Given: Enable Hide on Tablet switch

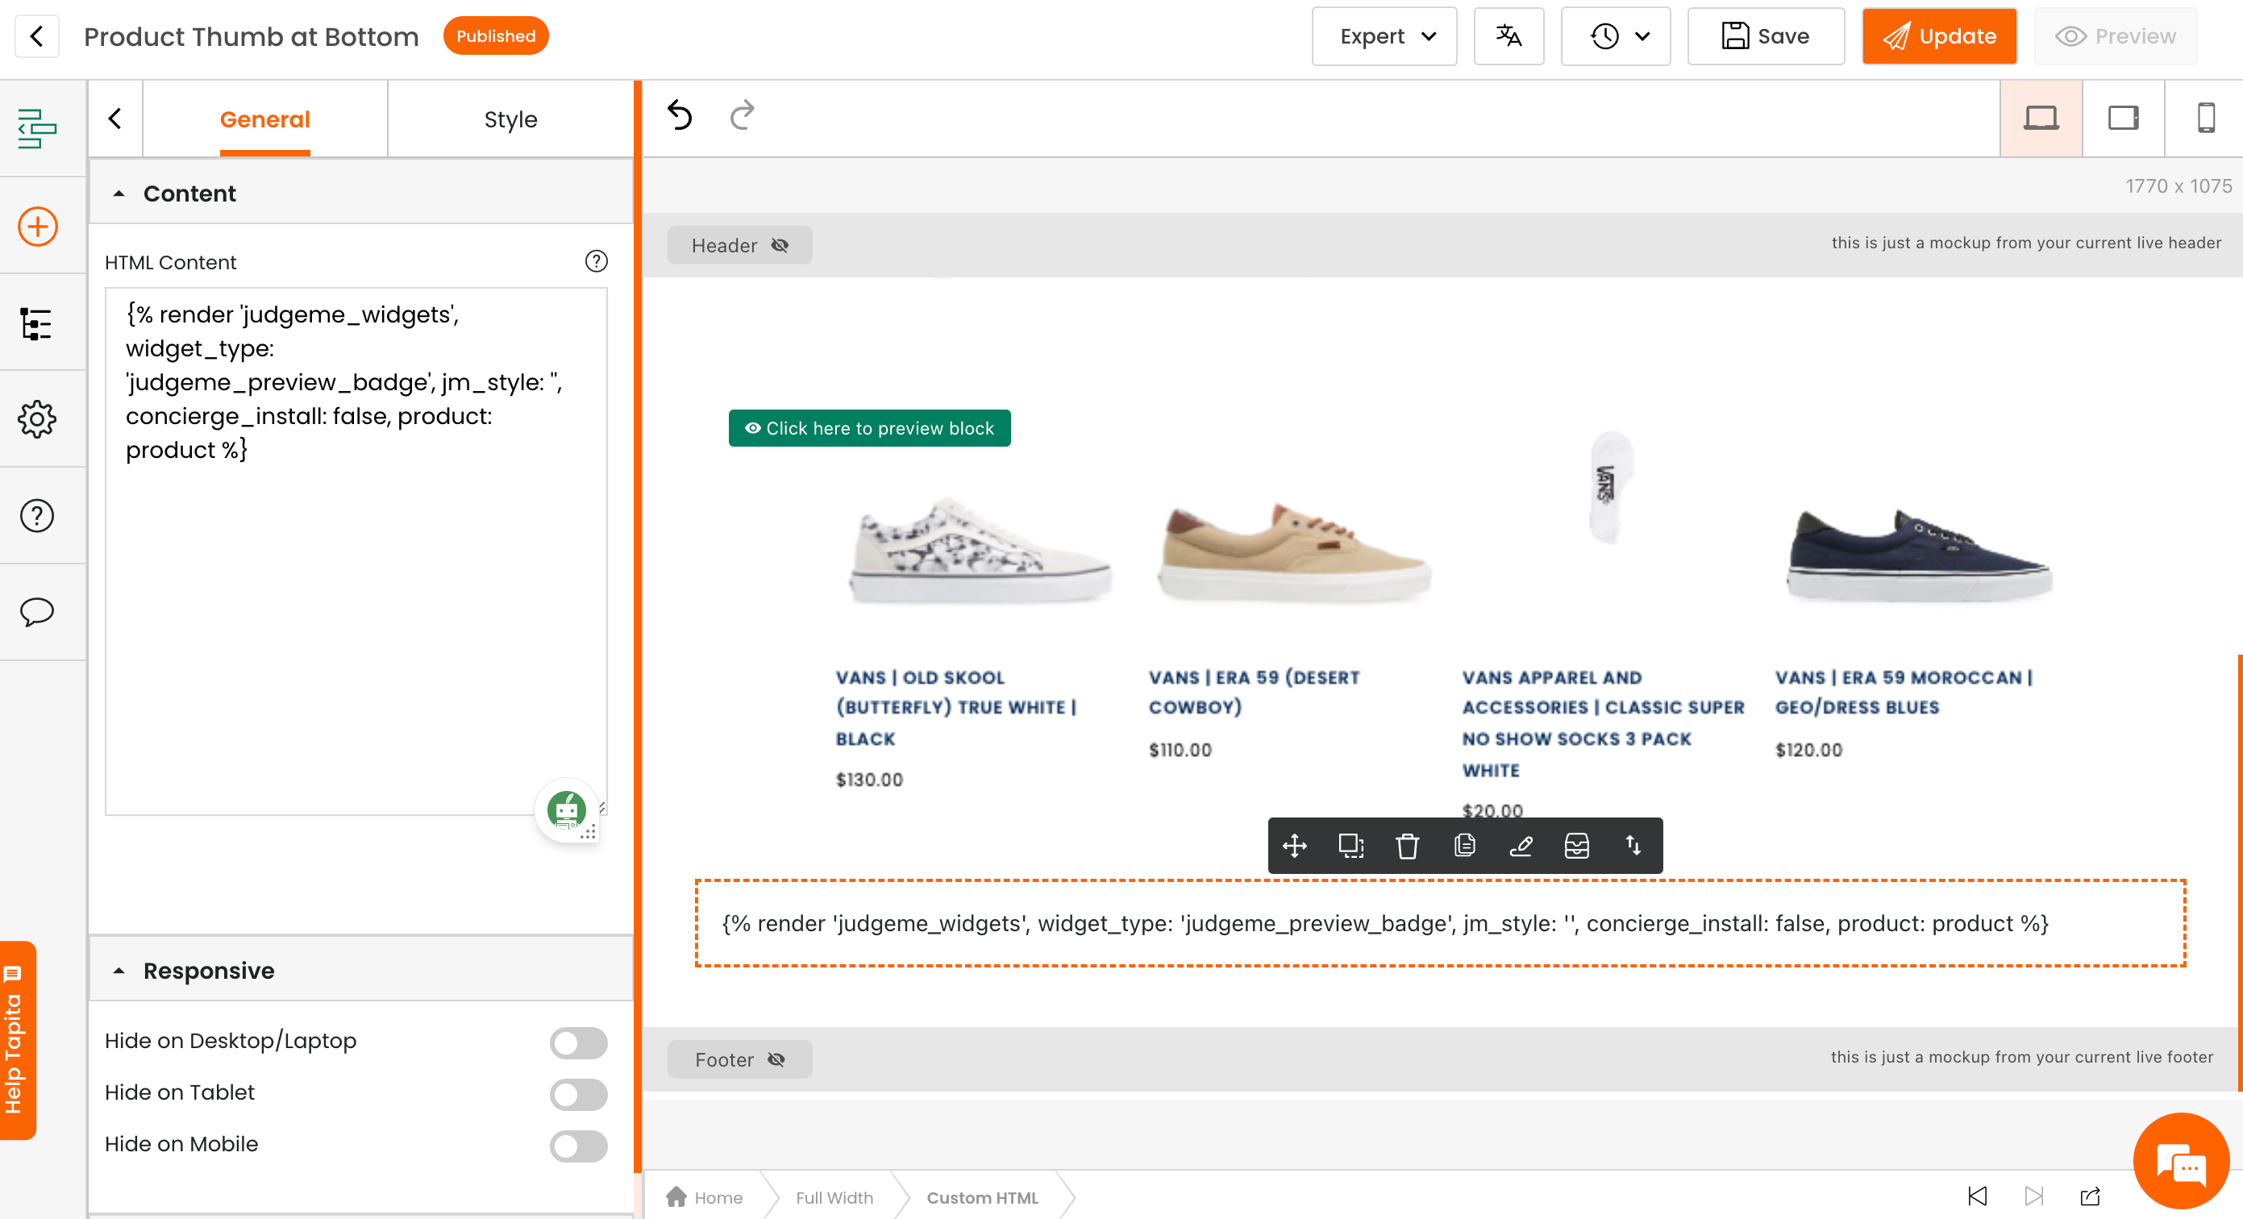Looking at the screenshot, I should coord(578,1093).
